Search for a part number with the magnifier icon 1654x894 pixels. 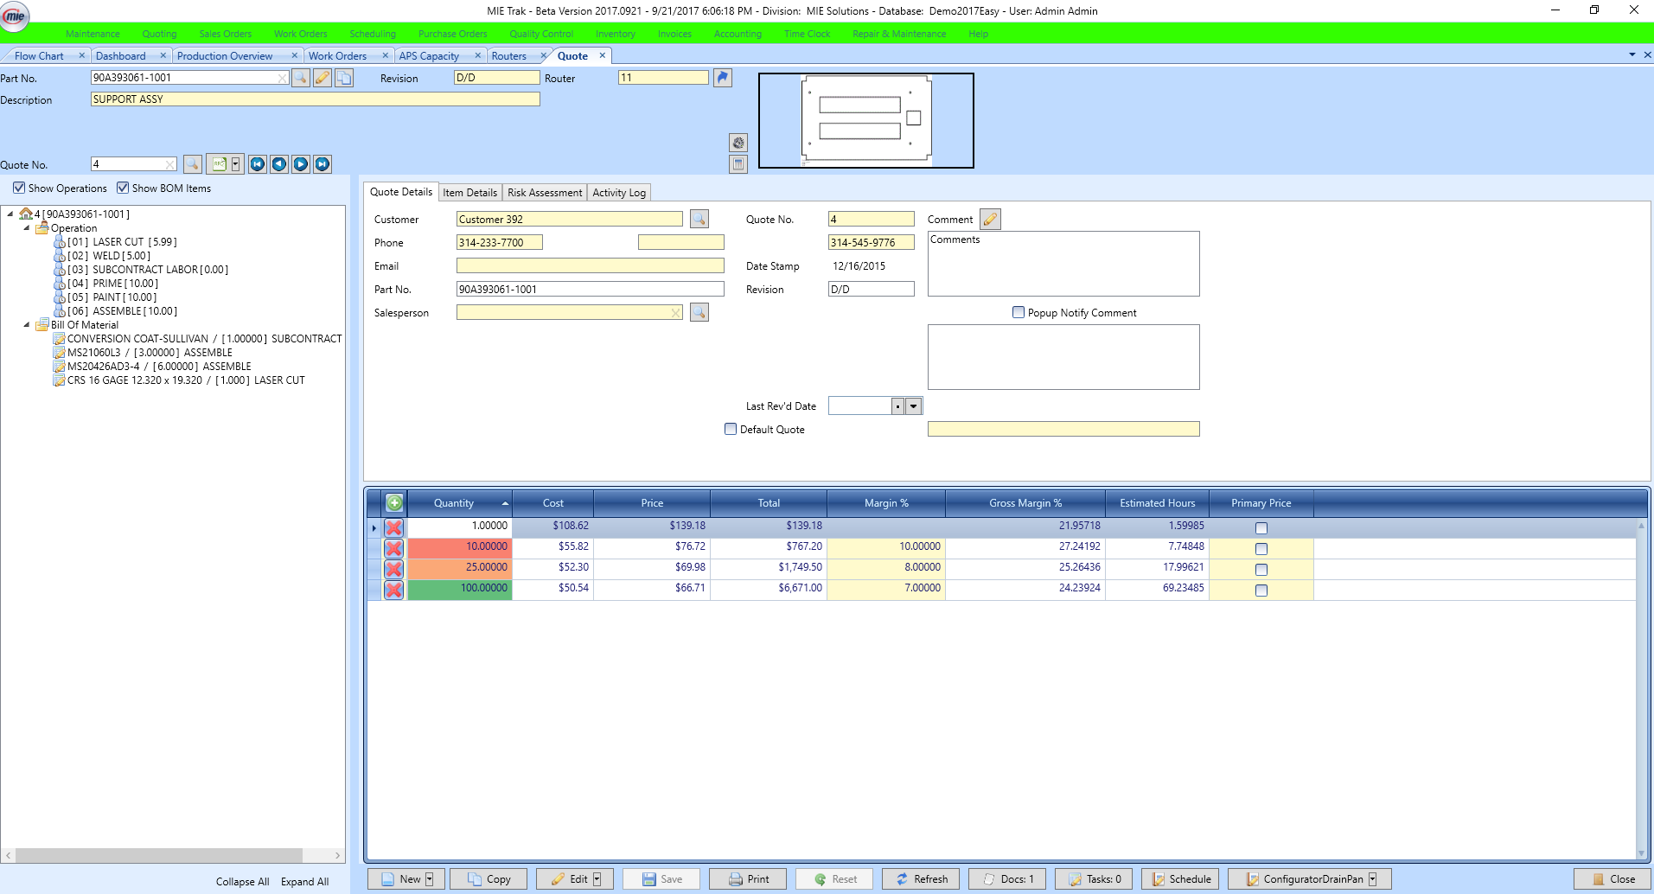(301, 77)
